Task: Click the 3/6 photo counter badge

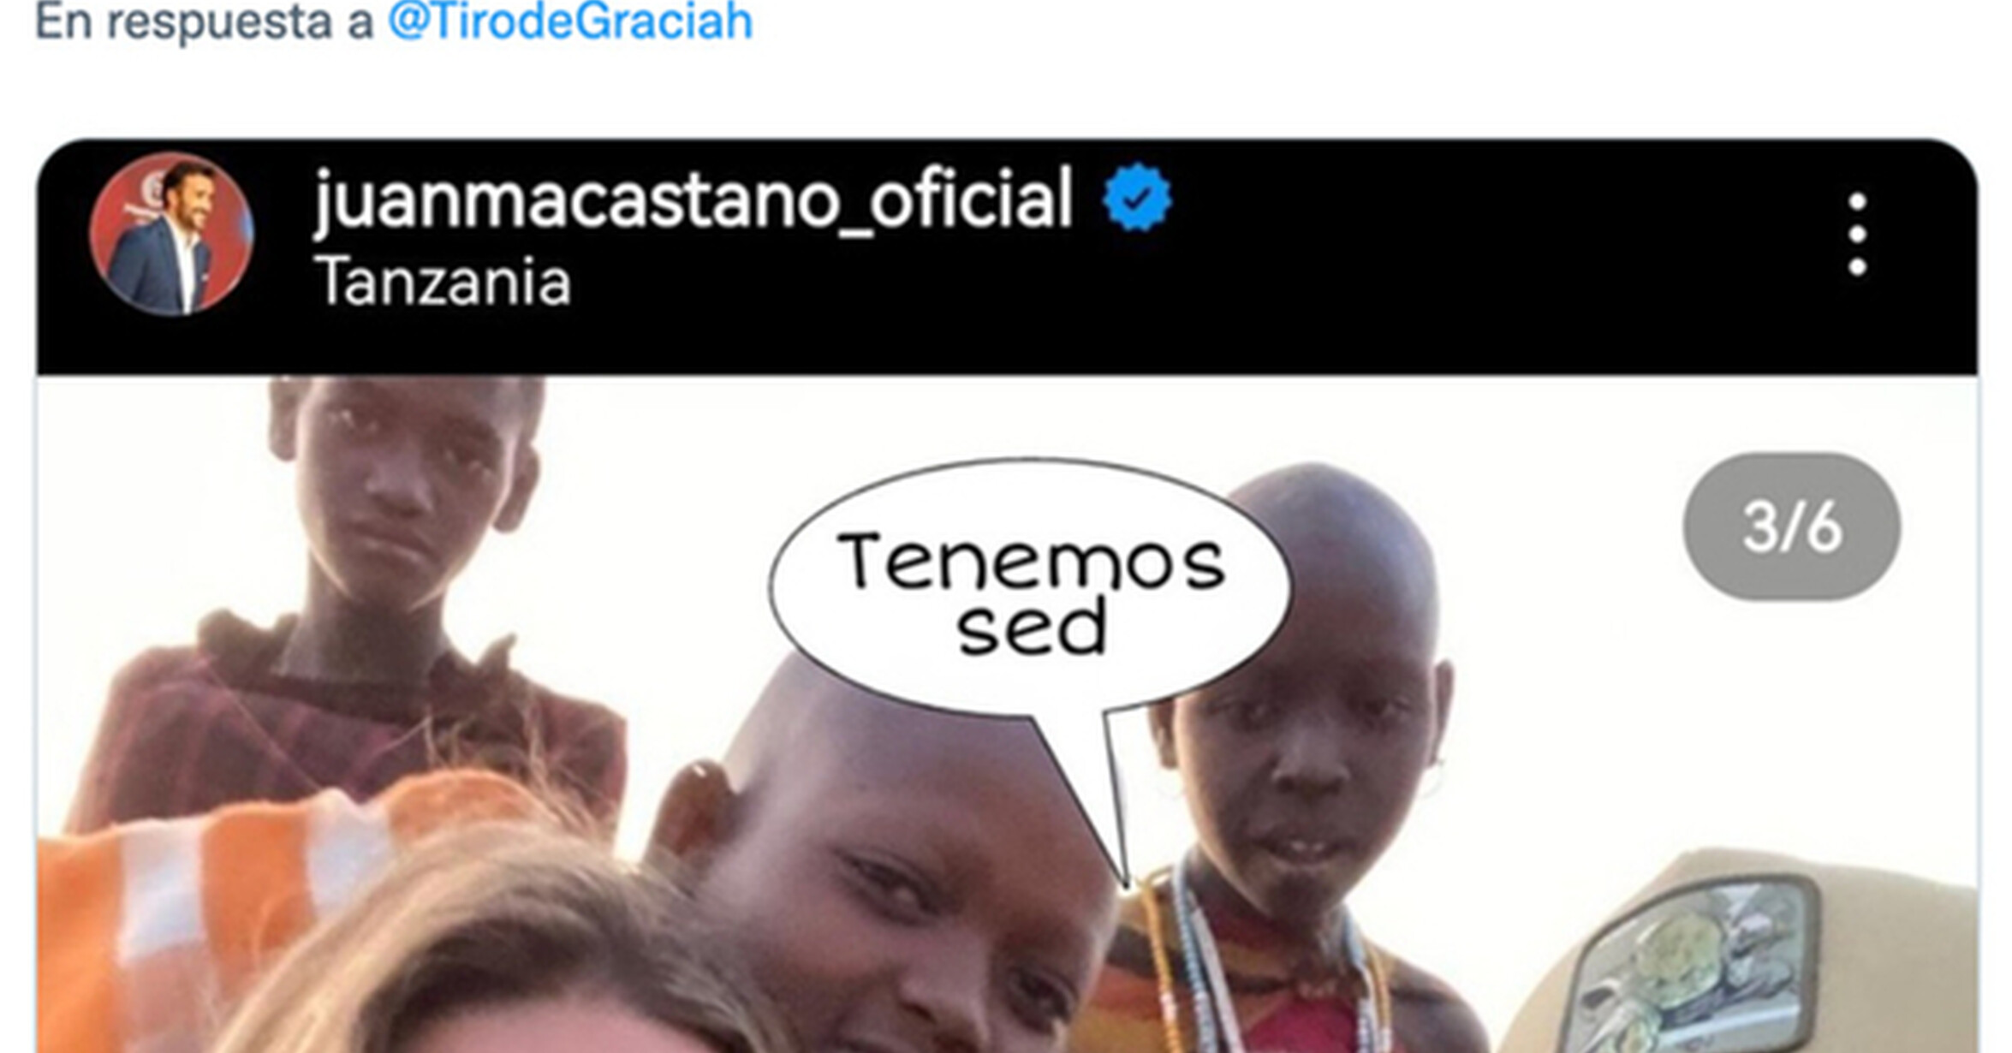Action: (x=1791, y=526)
